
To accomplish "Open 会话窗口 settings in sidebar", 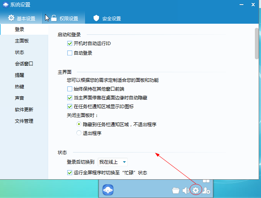I will tap(24, 64).
